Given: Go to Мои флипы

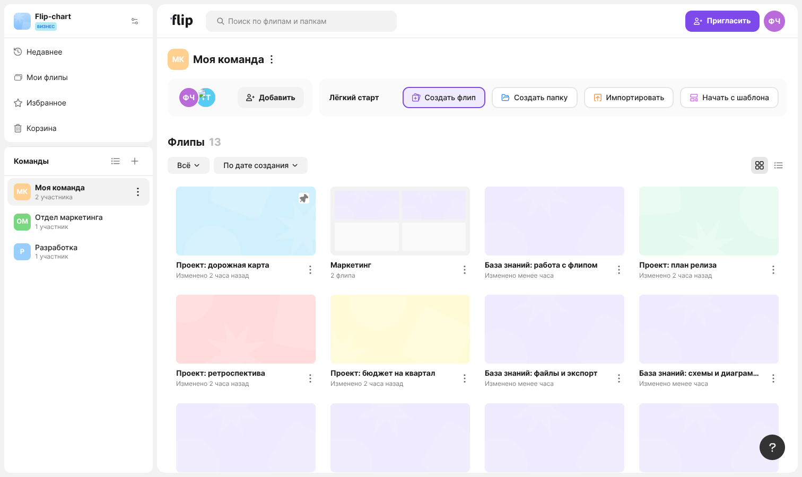Looking at the screenshot, I should click(79, 77).
